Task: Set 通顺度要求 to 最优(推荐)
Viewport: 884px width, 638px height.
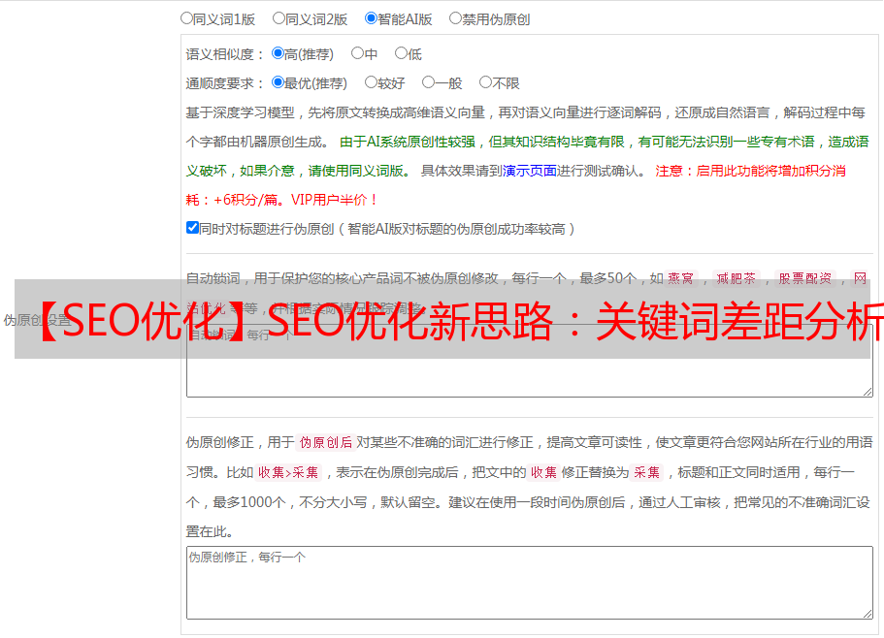Action: coord(278,82)
